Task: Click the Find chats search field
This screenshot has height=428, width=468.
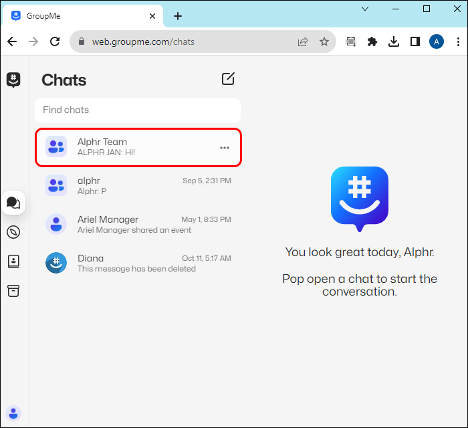Action: (x=138, y=110)
